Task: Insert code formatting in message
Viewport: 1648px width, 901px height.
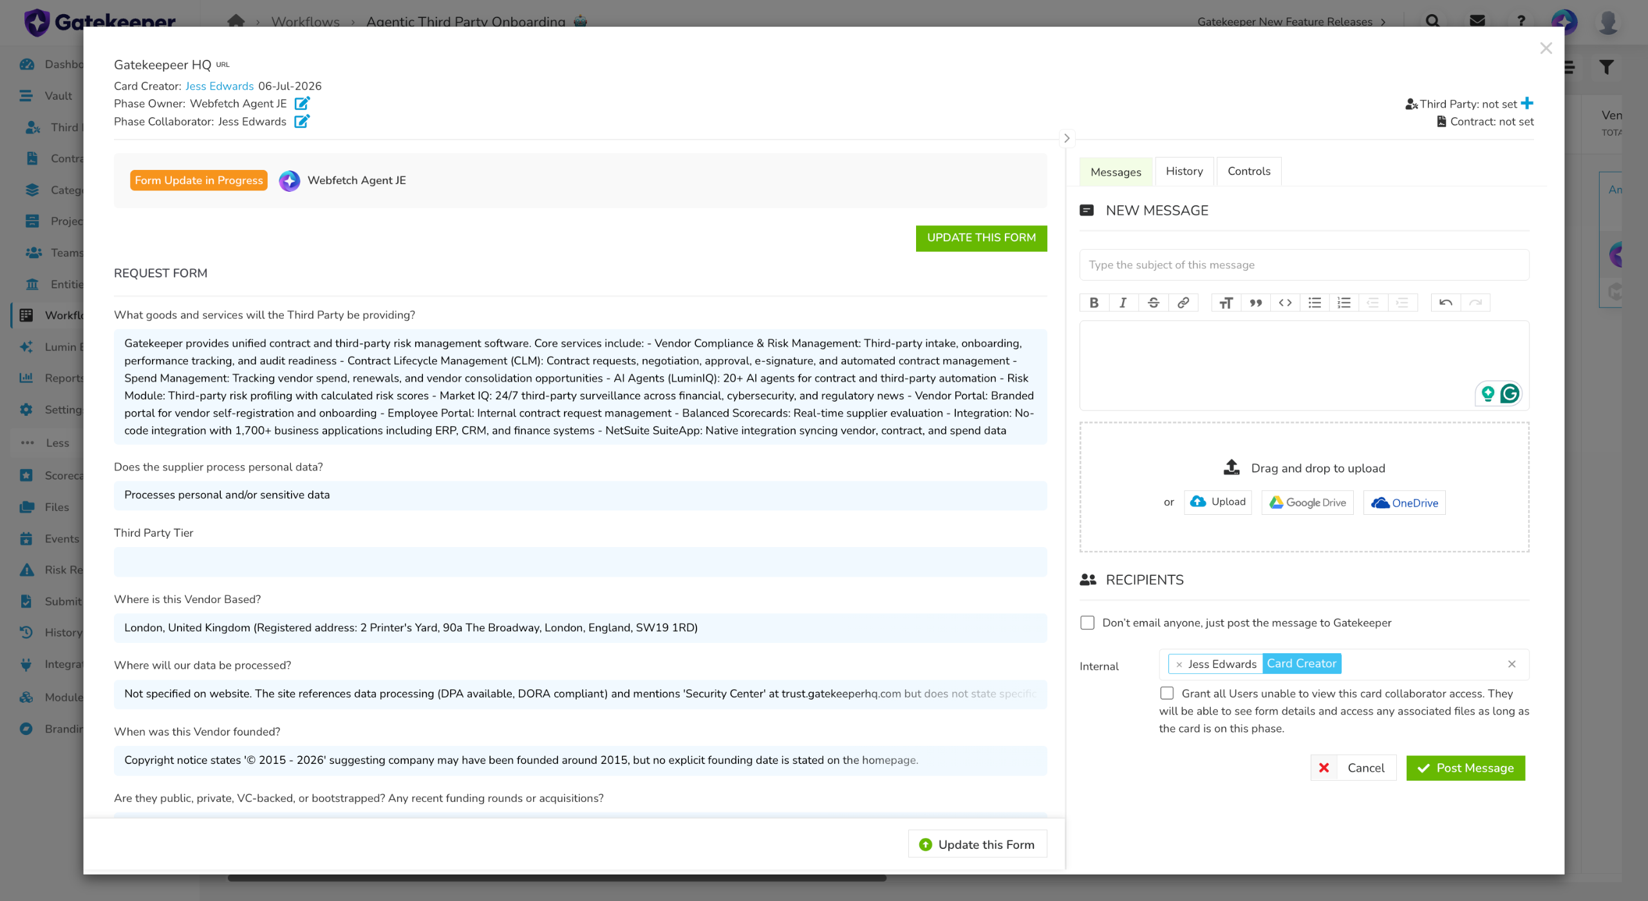Action: pyautogui.click(x=1285, y=302)
